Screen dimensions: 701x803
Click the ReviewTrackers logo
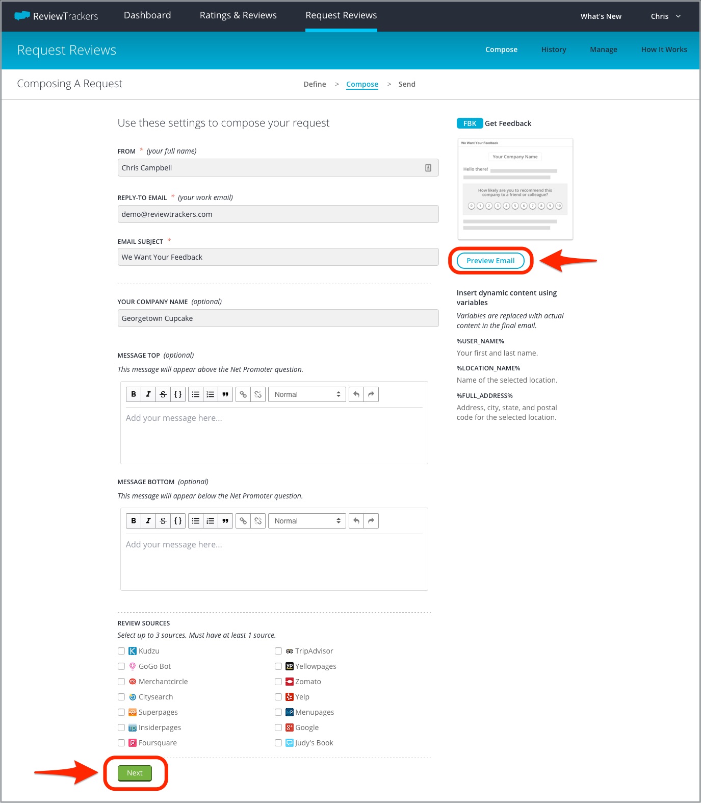click(x=56, y=16)
